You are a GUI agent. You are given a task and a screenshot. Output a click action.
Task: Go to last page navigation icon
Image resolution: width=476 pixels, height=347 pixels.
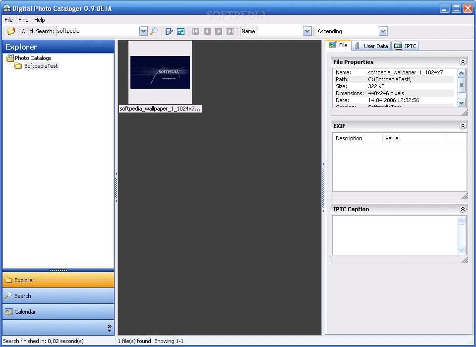tap(230, 31)
